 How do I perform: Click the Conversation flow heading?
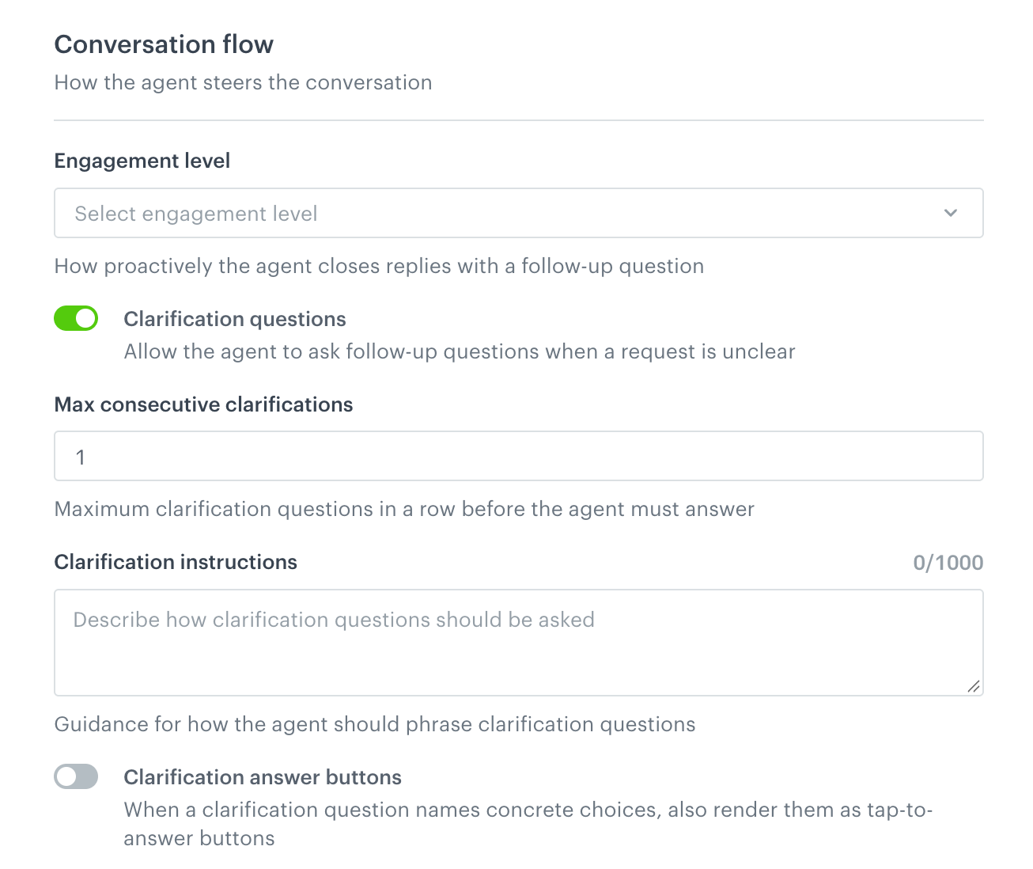pyautogui.click(x=164, y=44)
